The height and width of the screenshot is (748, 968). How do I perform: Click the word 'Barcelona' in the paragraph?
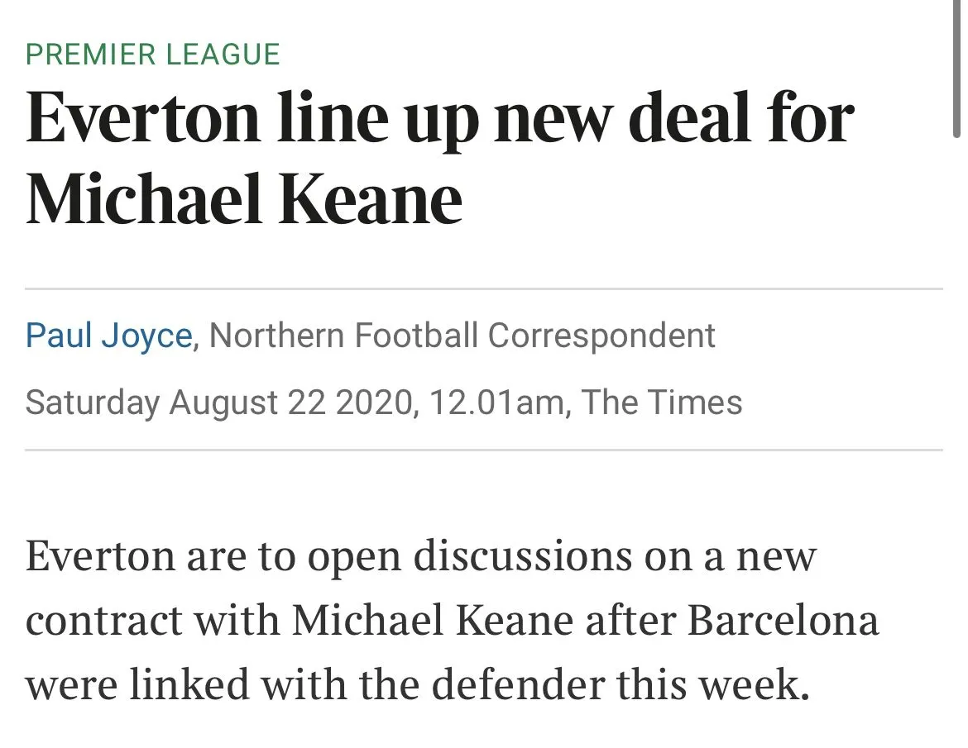(x=783, y=620)
